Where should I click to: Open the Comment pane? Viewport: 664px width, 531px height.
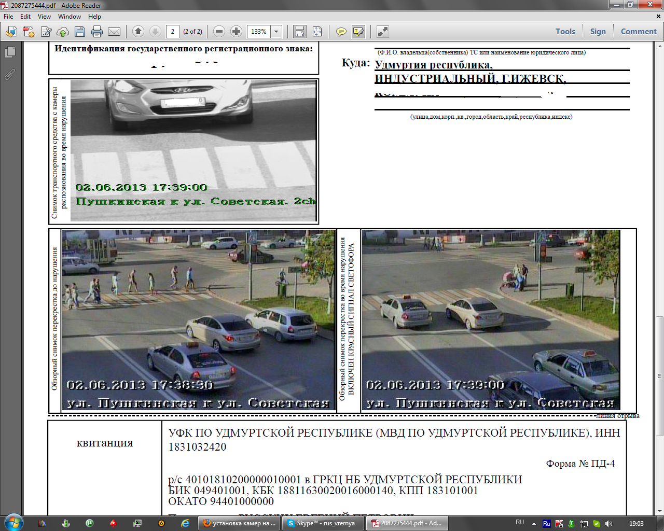click(x=638, y=32)
